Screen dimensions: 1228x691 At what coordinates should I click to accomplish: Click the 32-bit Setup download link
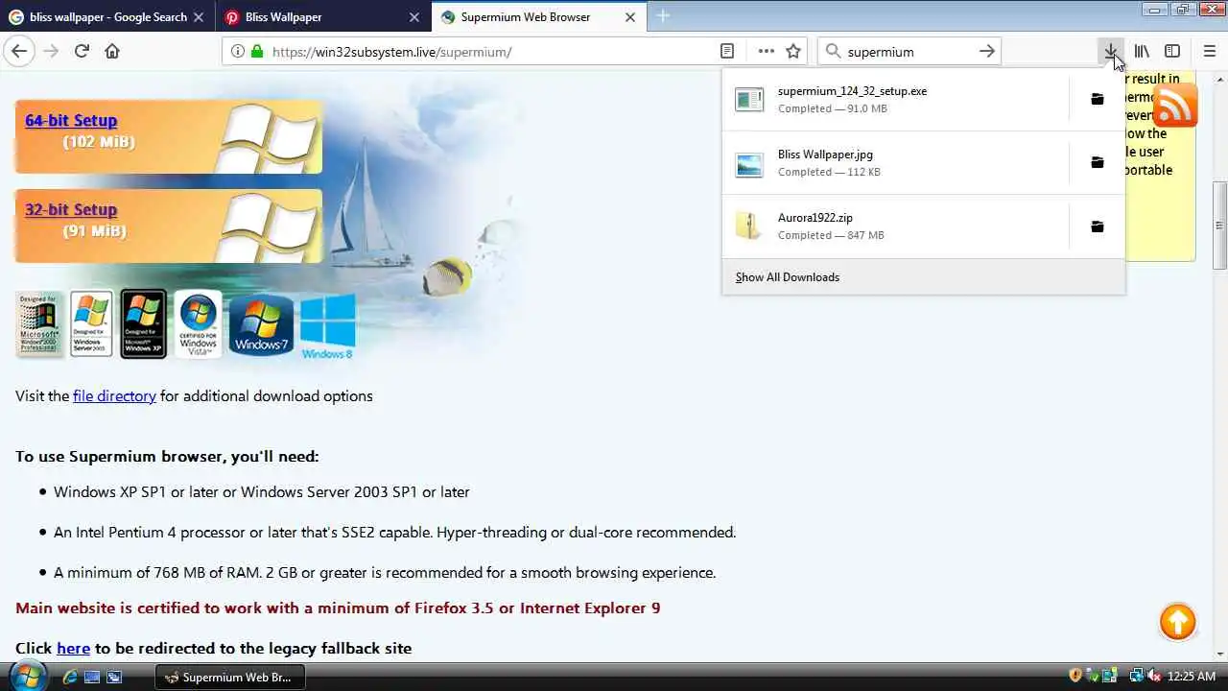coord(71,209)
